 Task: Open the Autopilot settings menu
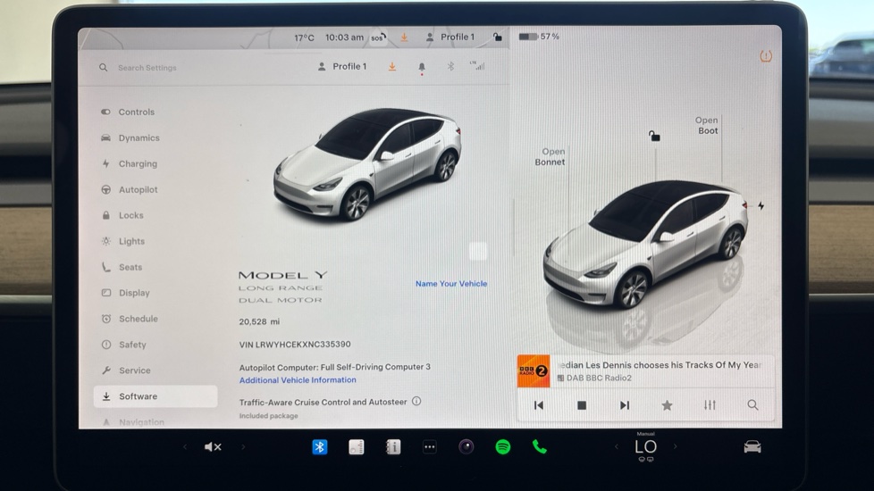pyautogui.click(x=130, y=190)
